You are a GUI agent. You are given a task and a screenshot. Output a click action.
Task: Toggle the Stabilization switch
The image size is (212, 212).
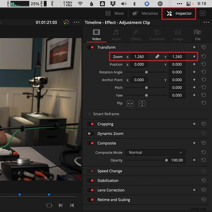click(x=91, y=180)
